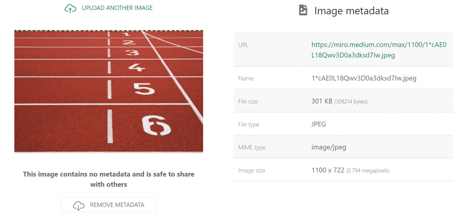Click the green upload cloud icon
Image resolution: width=461 pixels, height=222 pixels.
point(70,8)
